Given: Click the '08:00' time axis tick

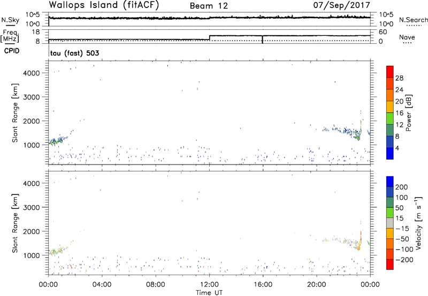Looking at the screenshot, I should (x=156, y=285).
